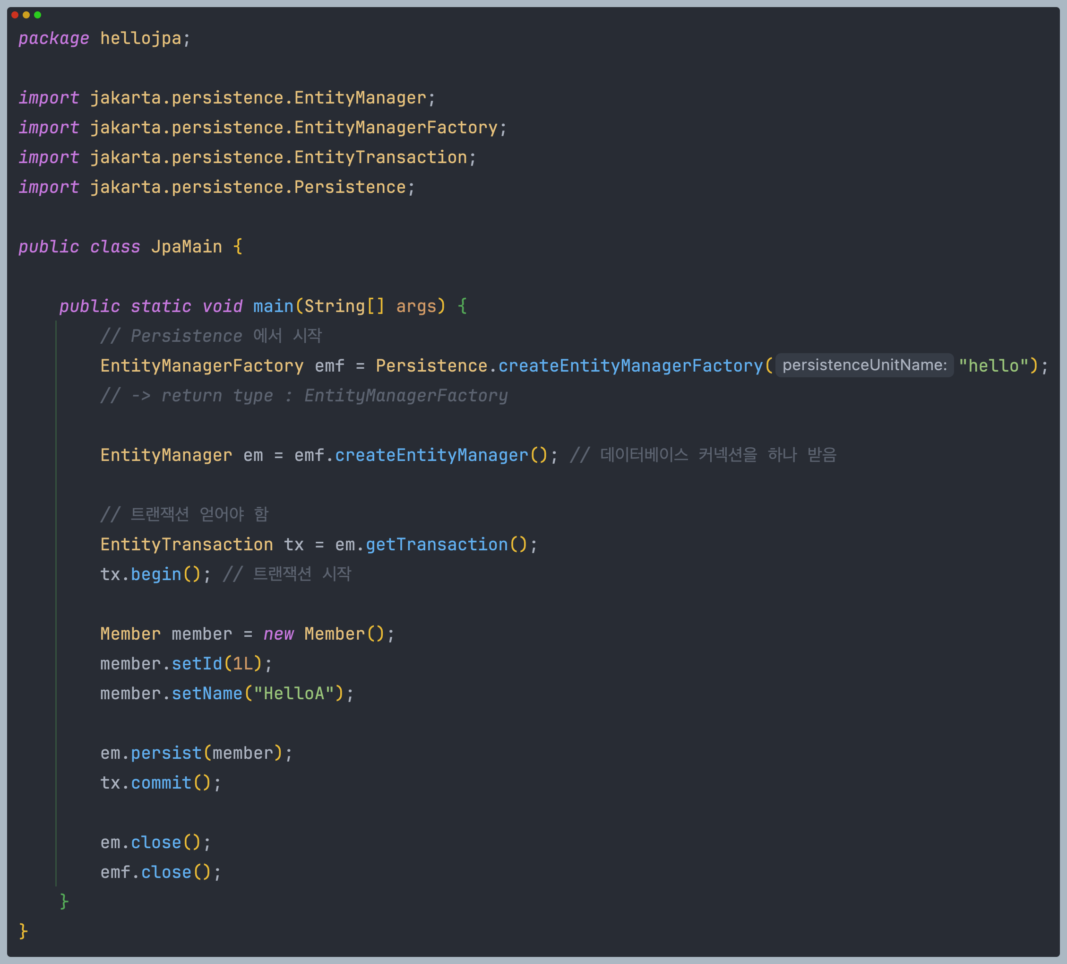Click the return type comment line
The height and width of the screenshot is (964, 1067).
tap(303, 396)
